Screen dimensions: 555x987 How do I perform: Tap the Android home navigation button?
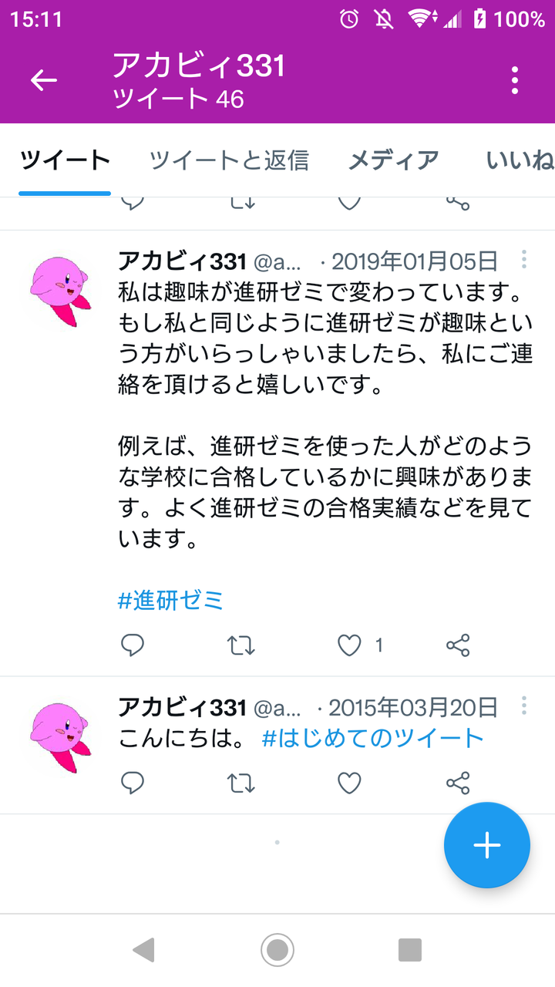coord(277,949)
